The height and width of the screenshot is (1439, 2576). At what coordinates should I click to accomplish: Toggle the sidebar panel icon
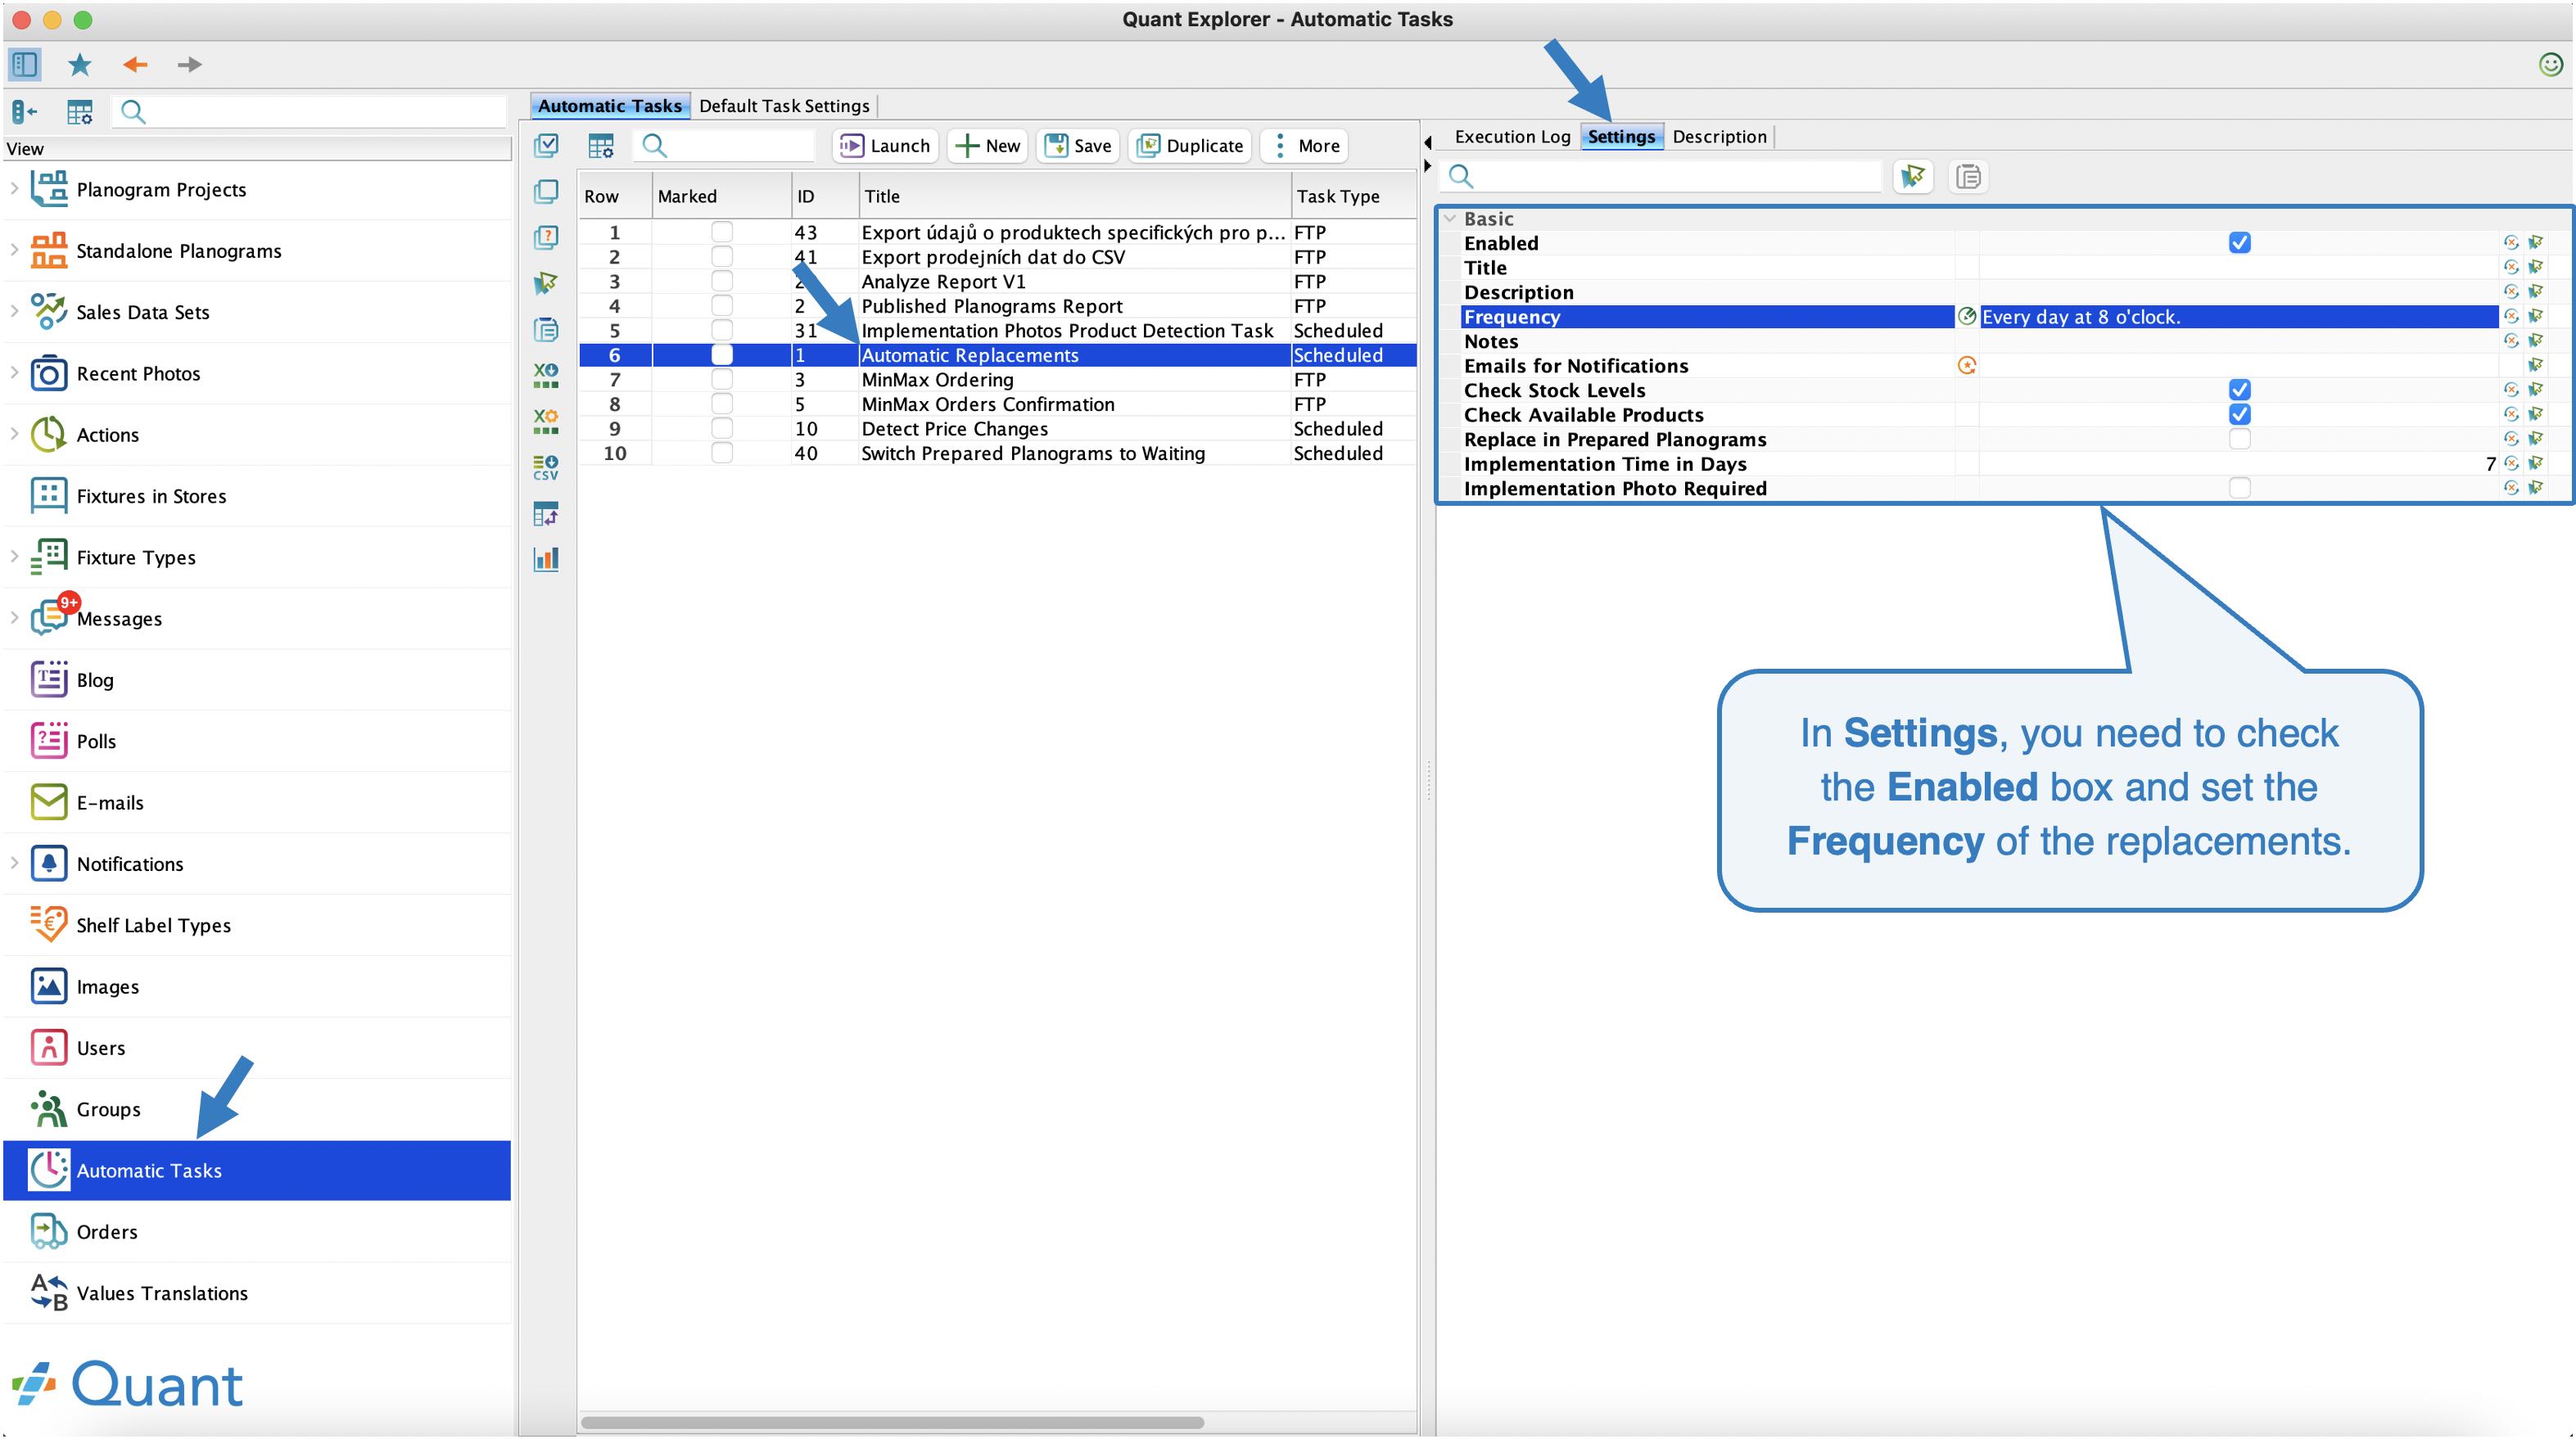25,65
